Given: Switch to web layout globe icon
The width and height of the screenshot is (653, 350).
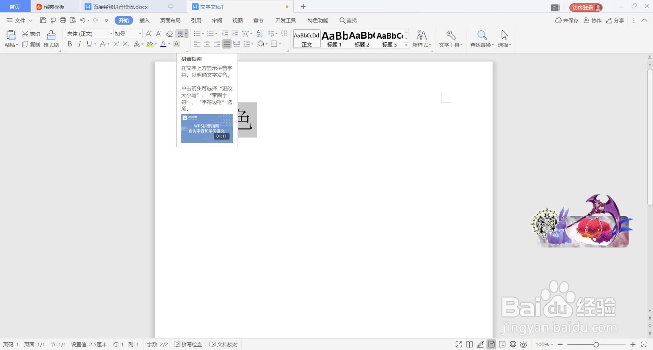Looking at the screenshot, I should (x=513, y=344).
